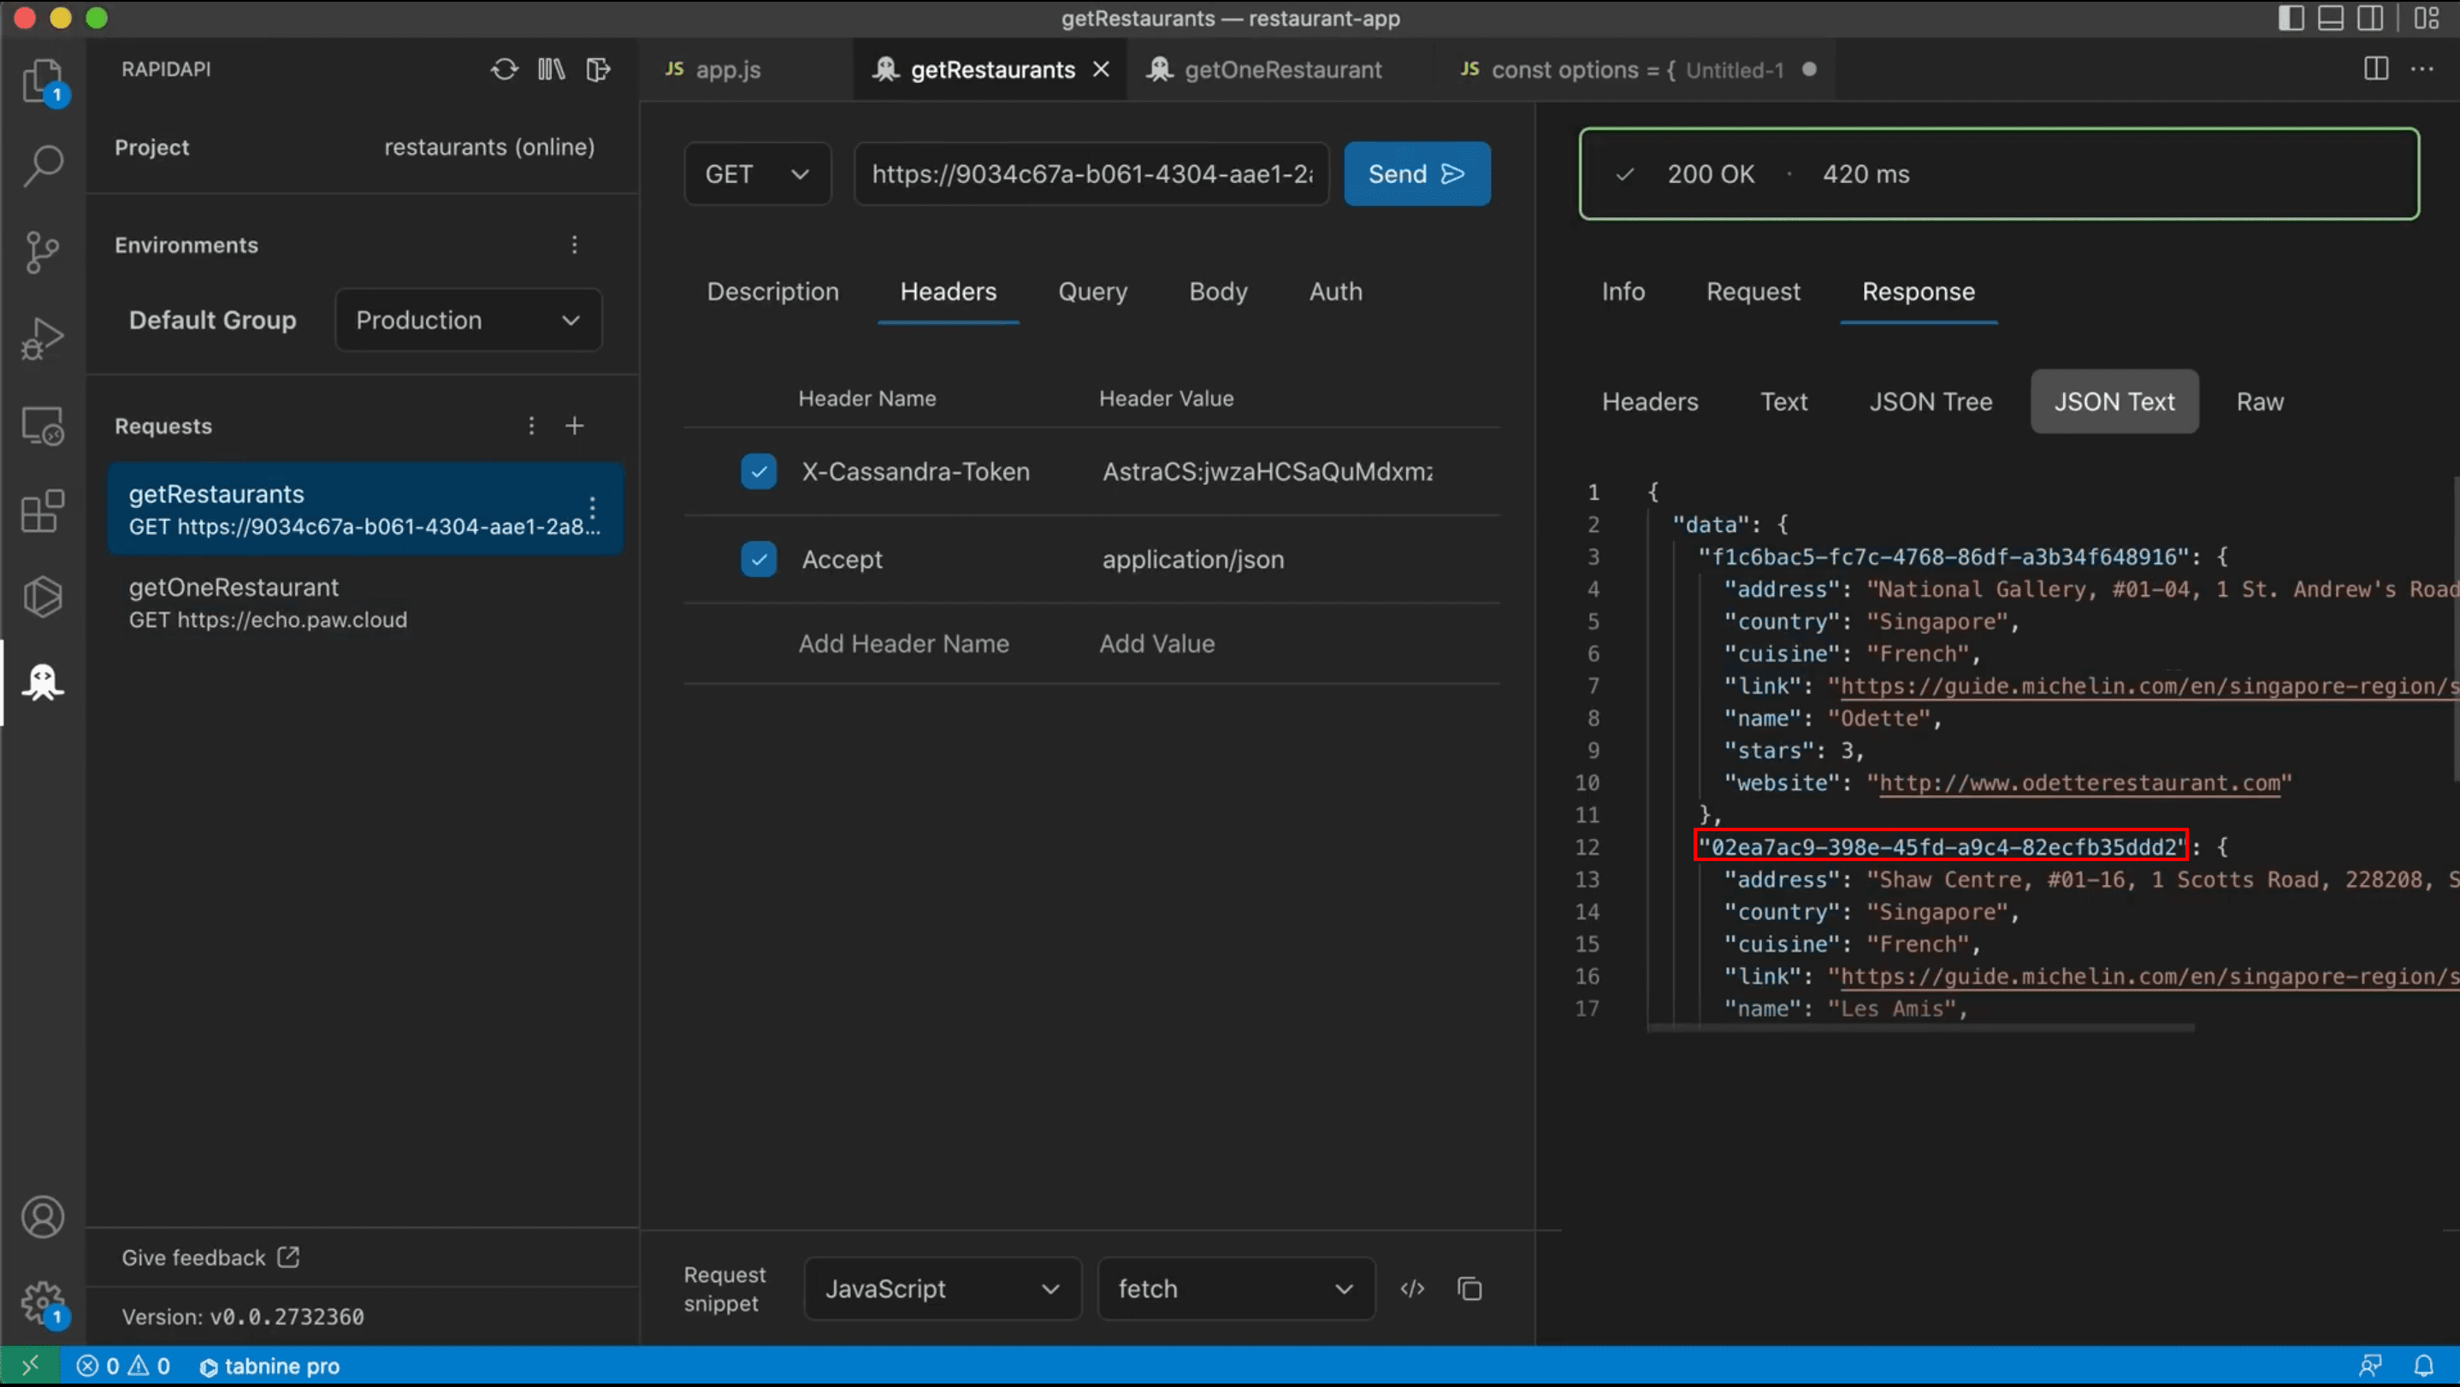Toggle primary side bar layout icon
This screenshot has height=1387, width=2460.
coord(2291,18)
